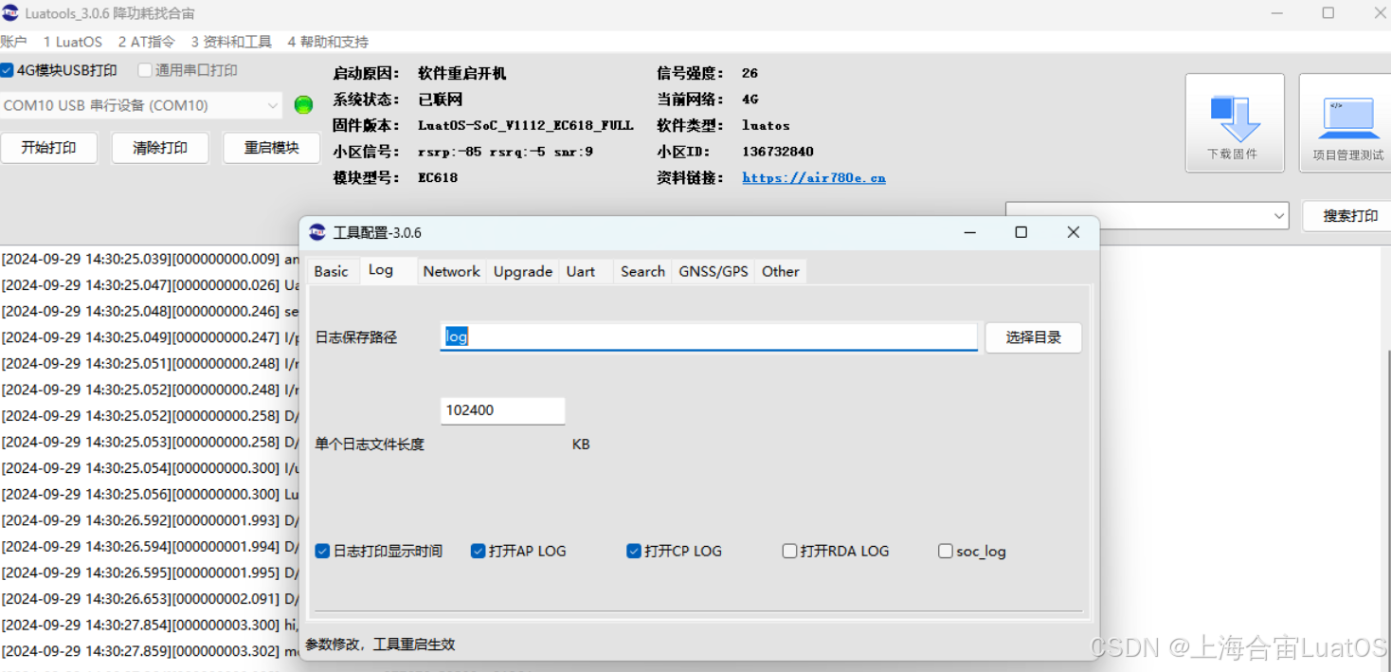Uncheck 日志打印显示时间 option
Screen dimensions: 1391x672
[322, 551]
